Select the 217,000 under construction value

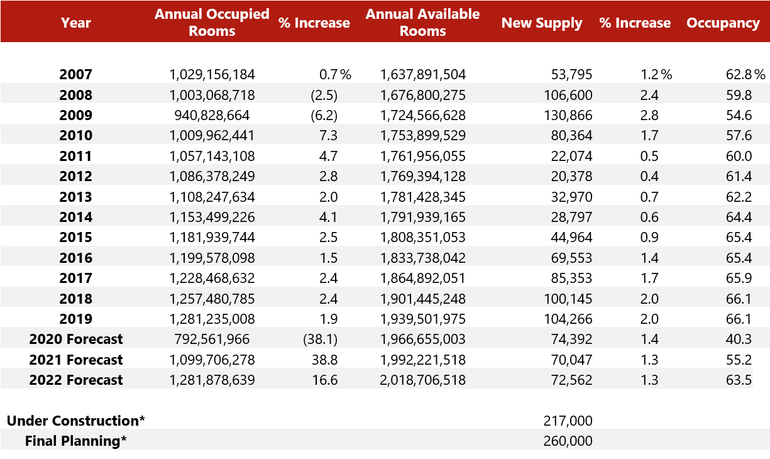coord(568,421)
